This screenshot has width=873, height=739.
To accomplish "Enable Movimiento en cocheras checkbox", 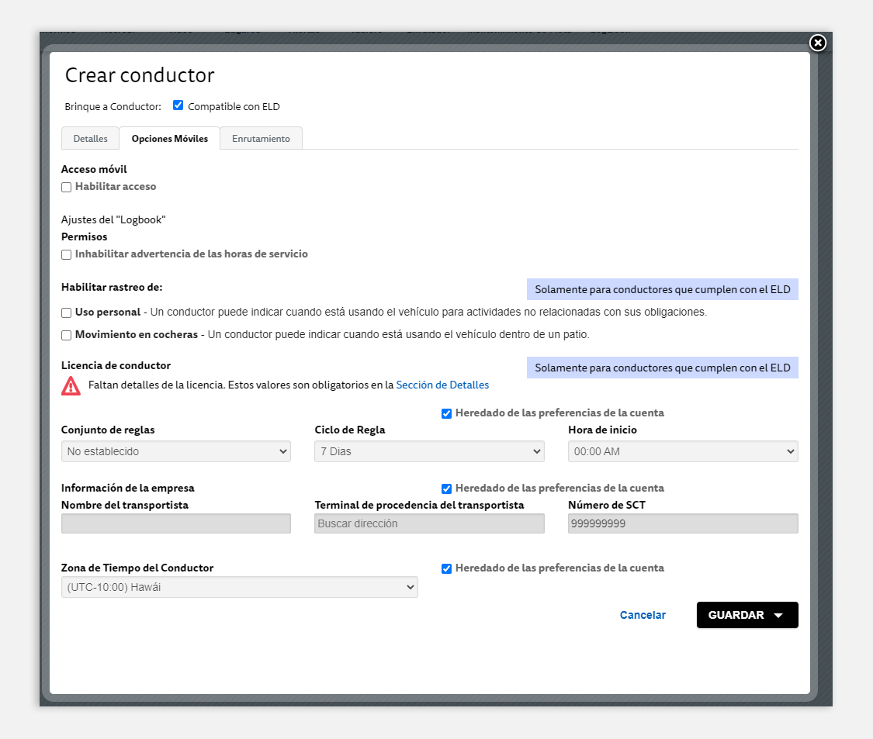I will [66, 335].
